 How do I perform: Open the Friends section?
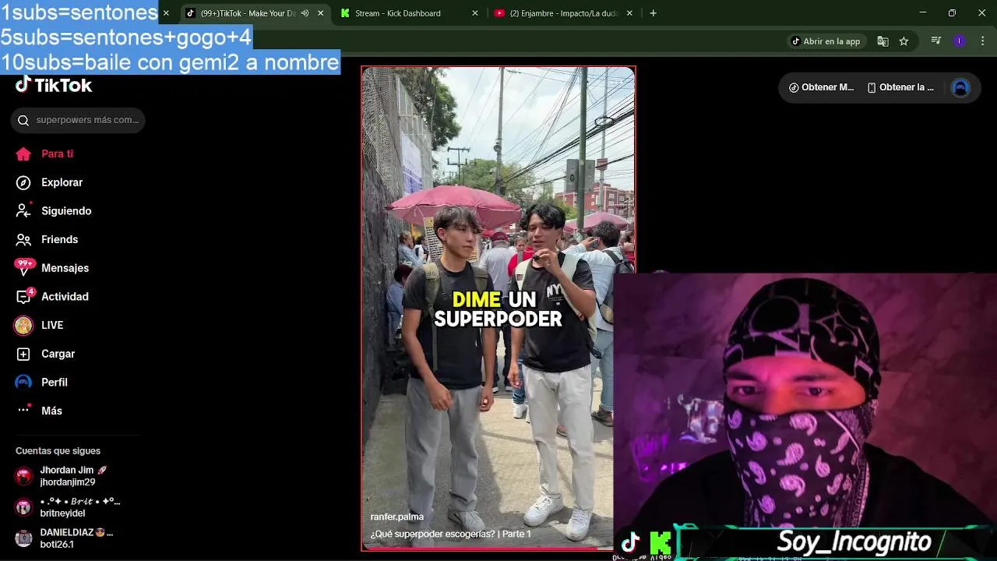[59, 239]
